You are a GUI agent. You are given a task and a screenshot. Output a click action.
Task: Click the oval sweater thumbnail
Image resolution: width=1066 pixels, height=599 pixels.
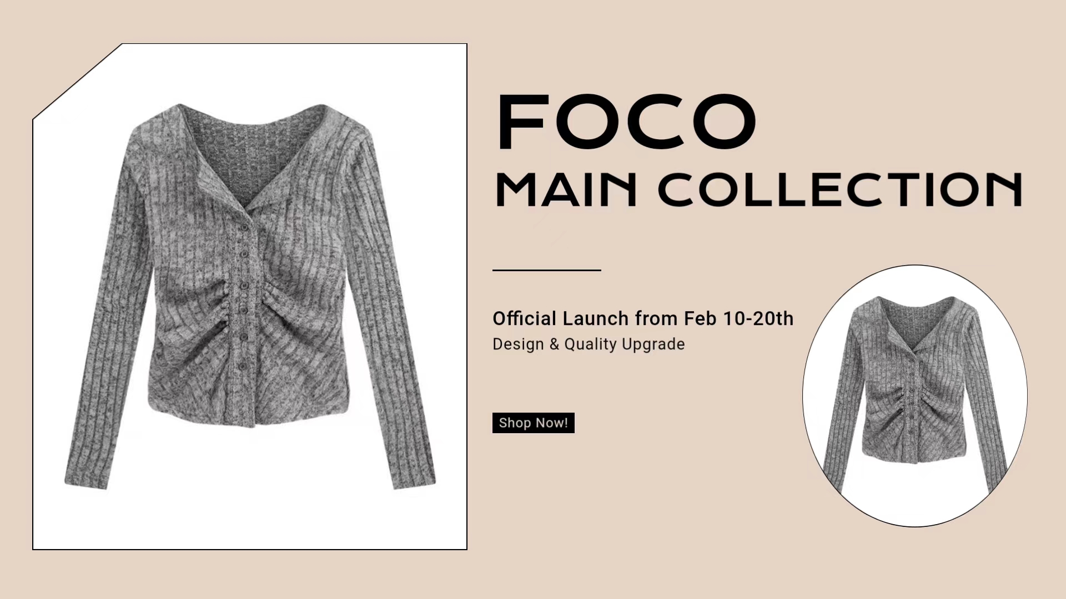(x=914, y=395)
